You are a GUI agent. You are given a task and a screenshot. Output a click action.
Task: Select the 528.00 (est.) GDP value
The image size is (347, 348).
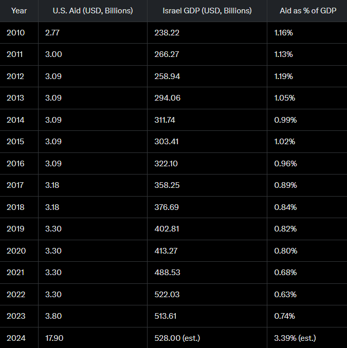point(177,338)
